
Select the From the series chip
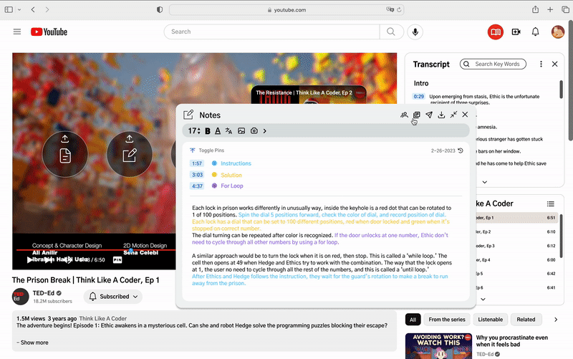[446, 320]
